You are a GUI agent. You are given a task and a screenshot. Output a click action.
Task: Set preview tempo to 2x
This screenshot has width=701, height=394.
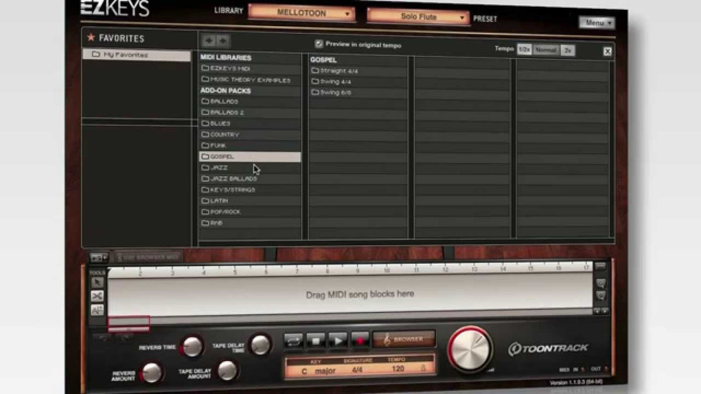[568, 51]
